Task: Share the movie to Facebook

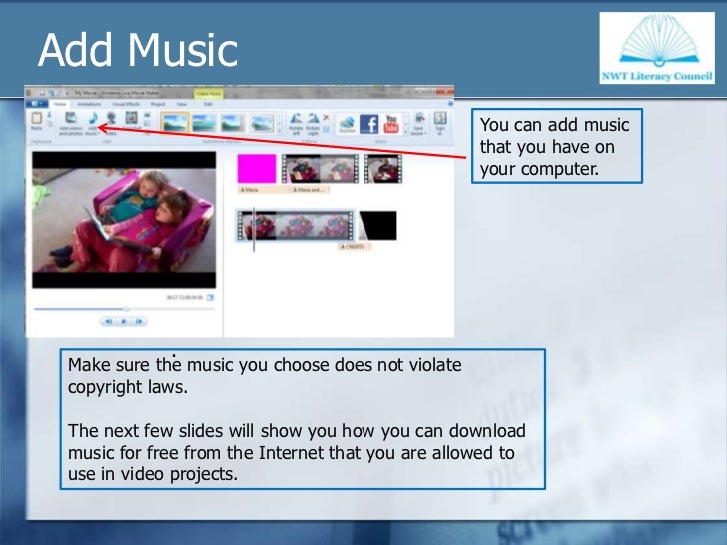Action: pyautogui.click(x=369, y=124)
